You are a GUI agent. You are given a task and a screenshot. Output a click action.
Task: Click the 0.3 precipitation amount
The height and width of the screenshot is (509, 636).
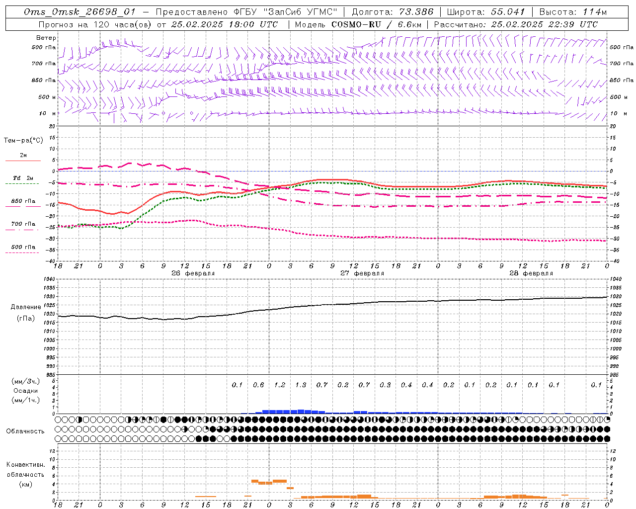(385, 385)
